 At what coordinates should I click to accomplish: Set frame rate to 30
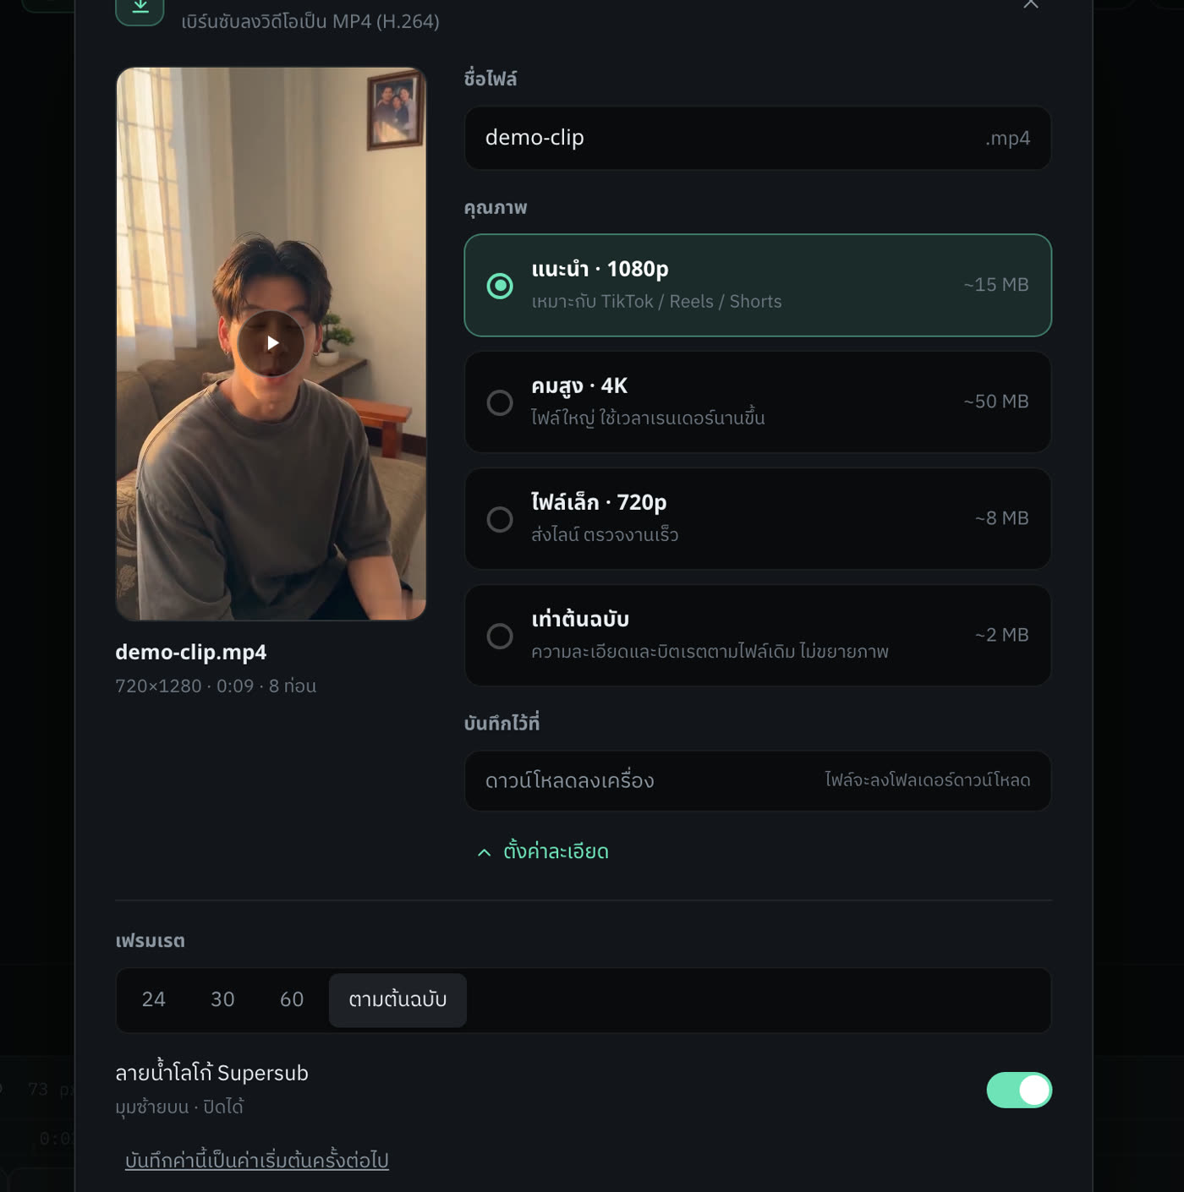pyautogui.click(x=222, y=1000)
